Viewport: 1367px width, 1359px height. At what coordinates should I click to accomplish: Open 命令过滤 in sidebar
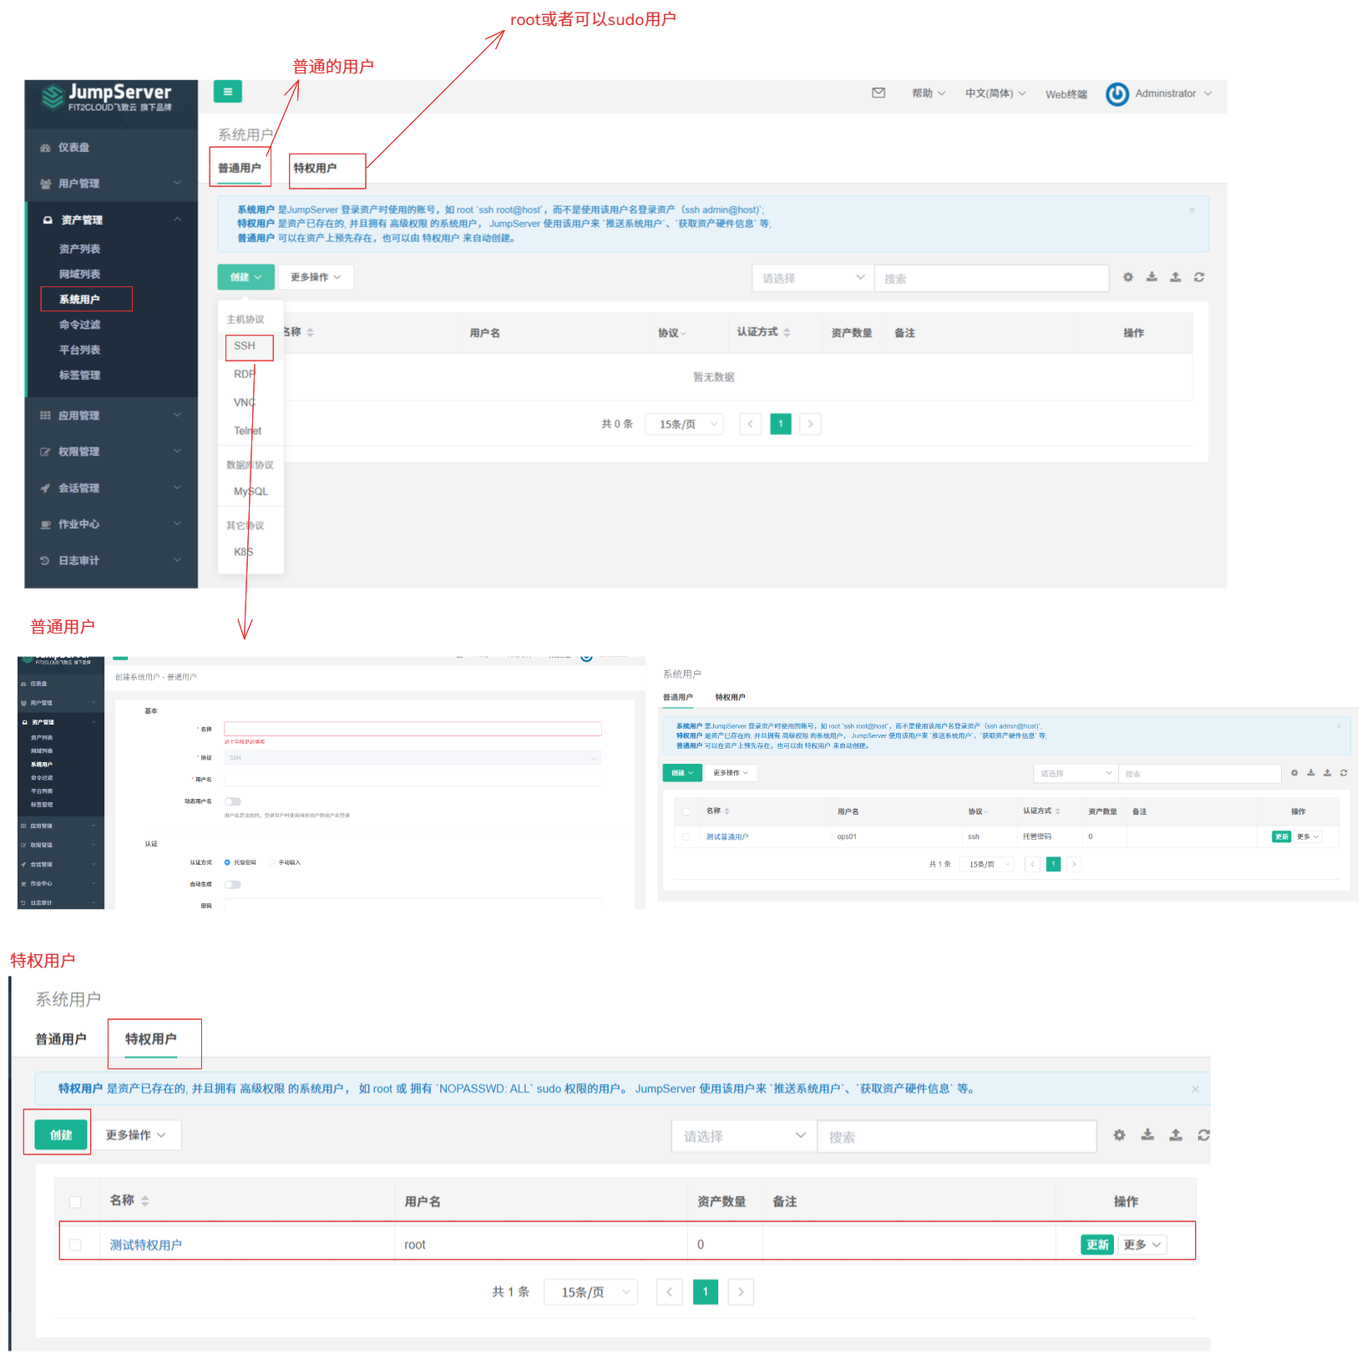point(79,325)
